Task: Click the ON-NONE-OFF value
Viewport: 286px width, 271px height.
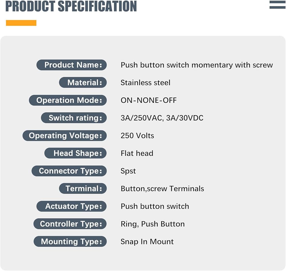Action: pyautogui.click(x=148, y=101)
